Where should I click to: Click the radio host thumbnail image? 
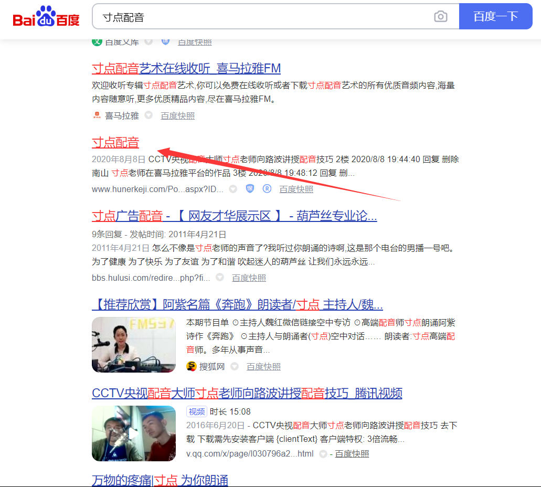click(x=134, y=345)
